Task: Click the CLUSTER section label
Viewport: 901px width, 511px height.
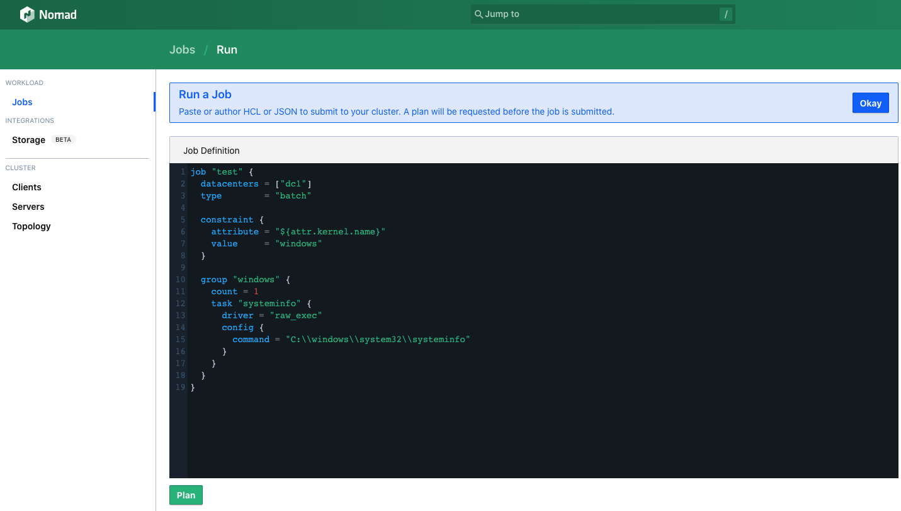Action: tap(21, 168)
